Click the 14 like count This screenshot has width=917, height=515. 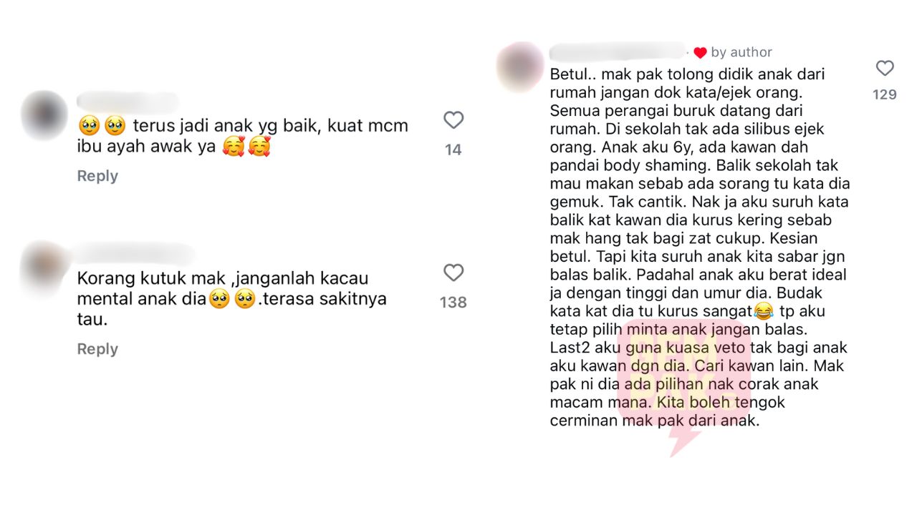pyautogui.click(x=453, y=149)
